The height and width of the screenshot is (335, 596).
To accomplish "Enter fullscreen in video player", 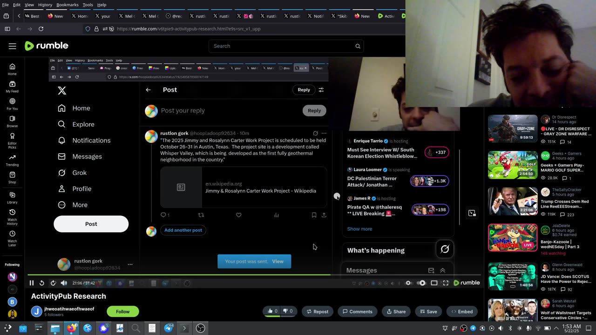I will (x=446, y=283).
